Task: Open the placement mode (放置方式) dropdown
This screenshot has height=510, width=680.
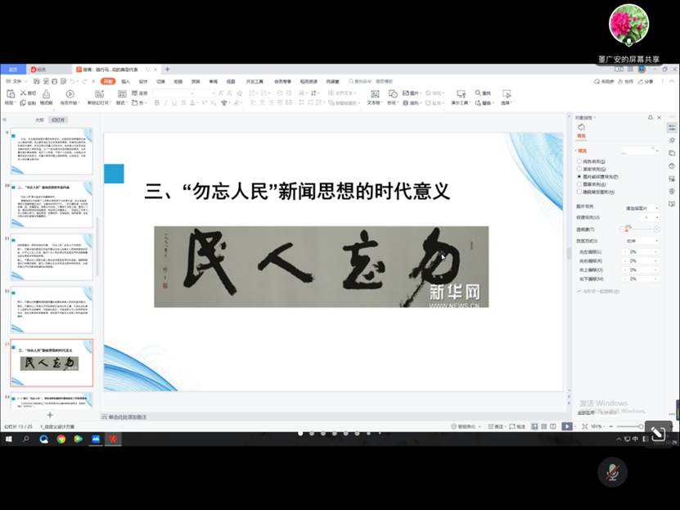Action: coord(641,241)
